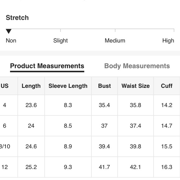The image size is (180, 180).
Task: Click the 14.7 cuff measurement cell
Action: tap(167, 126)
